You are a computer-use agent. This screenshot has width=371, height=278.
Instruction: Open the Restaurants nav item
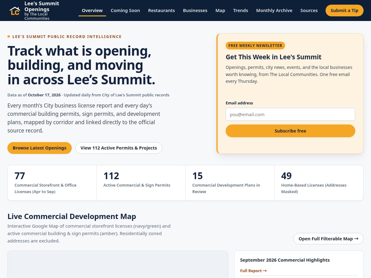point(161,11)
